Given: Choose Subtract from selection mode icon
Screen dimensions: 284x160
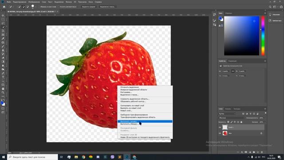Looking at the screenshot, I should [28, 7].
